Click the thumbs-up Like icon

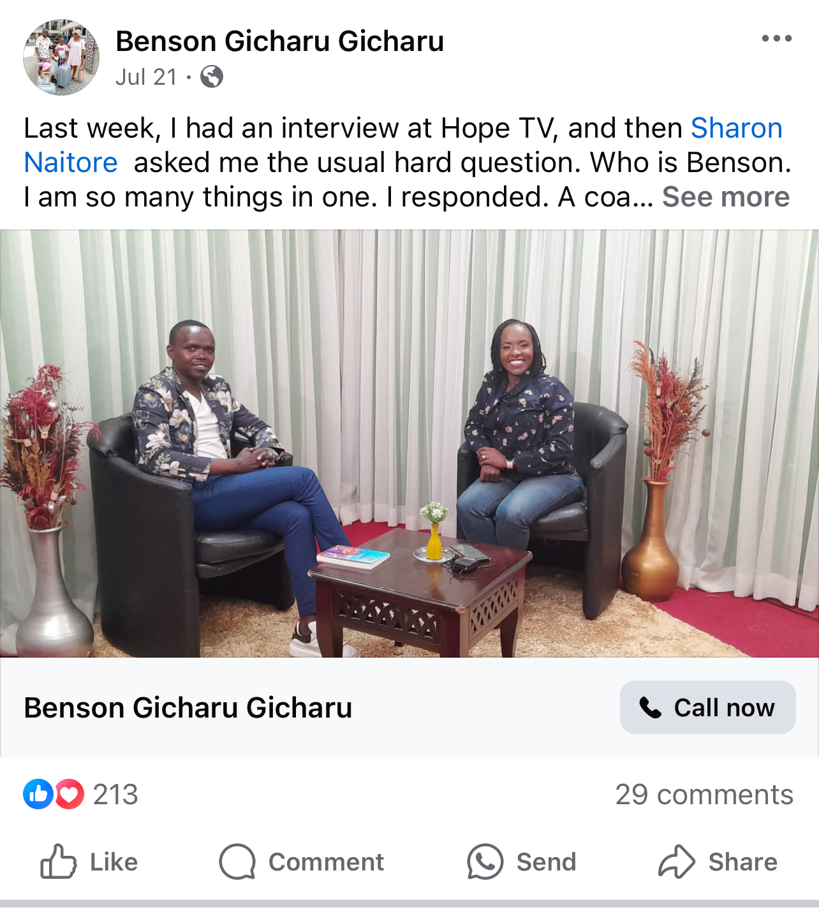point(59,862)
